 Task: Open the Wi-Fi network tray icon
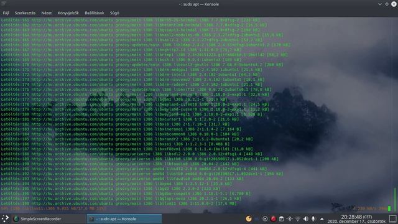pyautogui.click(x=297, y=218)
